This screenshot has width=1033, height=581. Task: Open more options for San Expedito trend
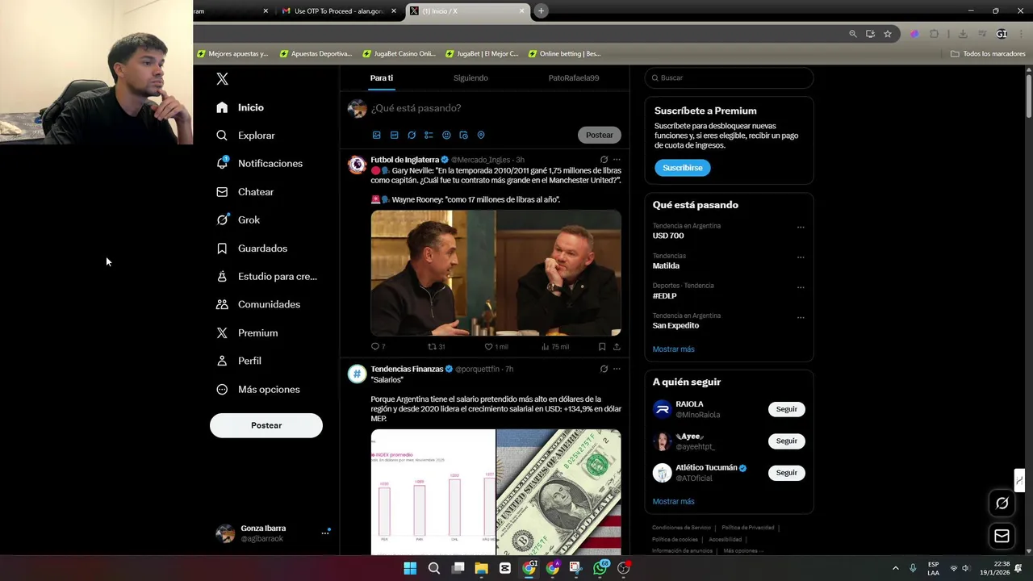coord(801,317)
